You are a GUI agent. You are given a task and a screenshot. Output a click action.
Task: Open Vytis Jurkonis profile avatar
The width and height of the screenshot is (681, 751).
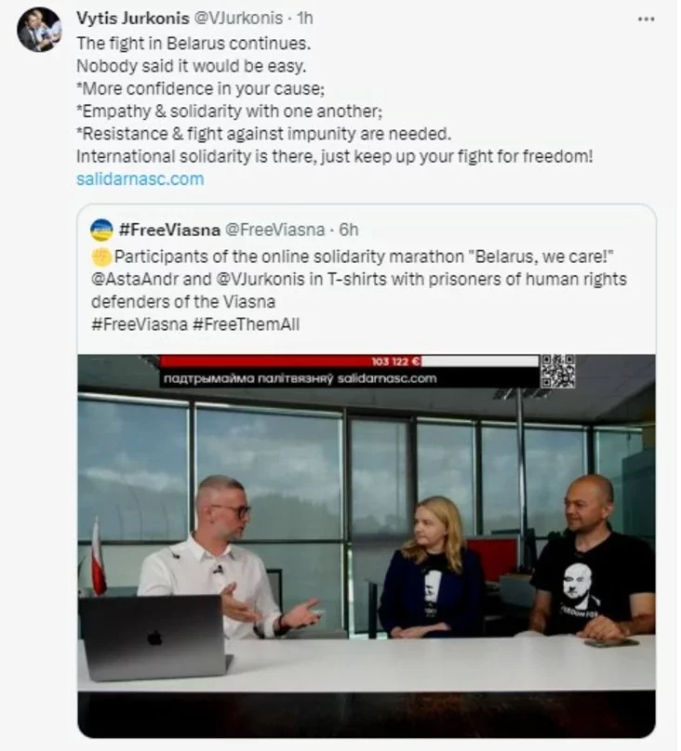40,30
